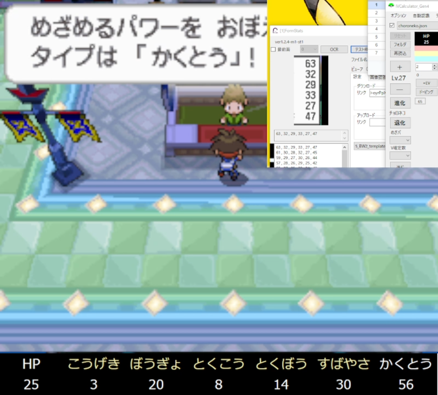
Task: Click the +EV button
Action: [x=426, y=83]
